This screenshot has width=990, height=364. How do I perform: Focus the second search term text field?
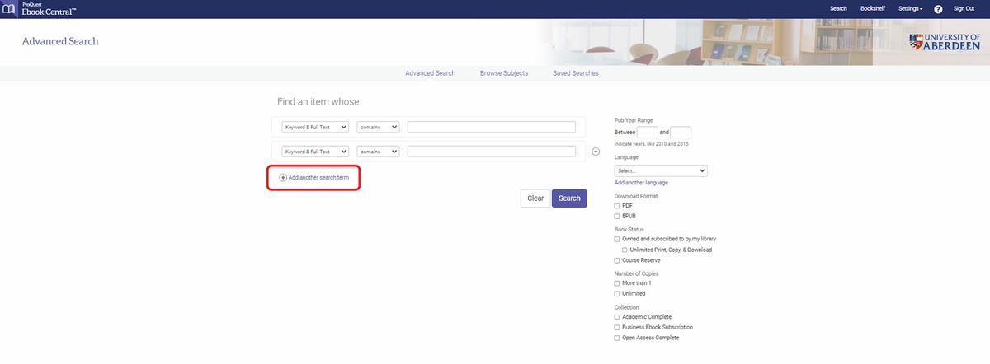pyautogui.click(x=491, y=152)
